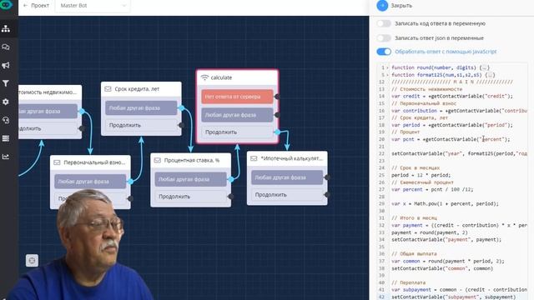Click code line var subpayment
Viewport: 534px width, 300px height.
[x=459, y=290]
